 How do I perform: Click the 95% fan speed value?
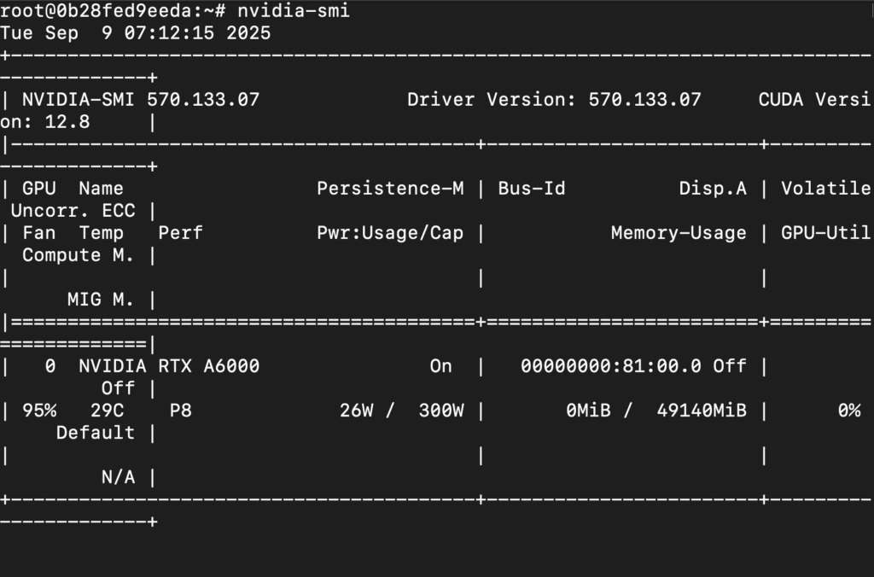pyautogui.click(x=39, y=411)
